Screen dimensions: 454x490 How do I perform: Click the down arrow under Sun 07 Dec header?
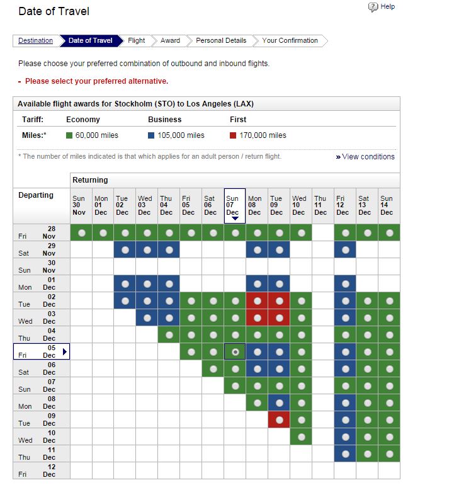click(235, 219)
